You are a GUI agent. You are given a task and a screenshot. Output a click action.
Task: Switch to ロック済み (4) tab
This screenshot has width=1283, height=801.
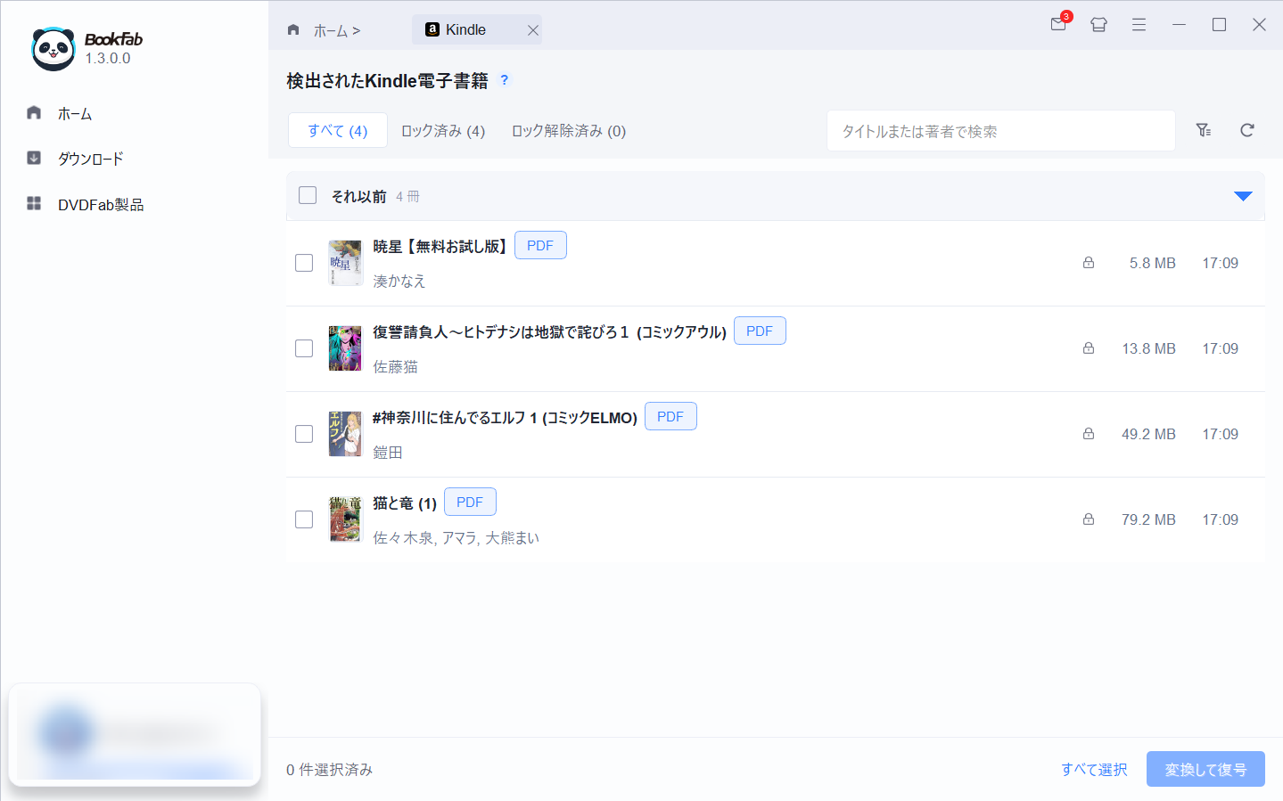(443, 131)
